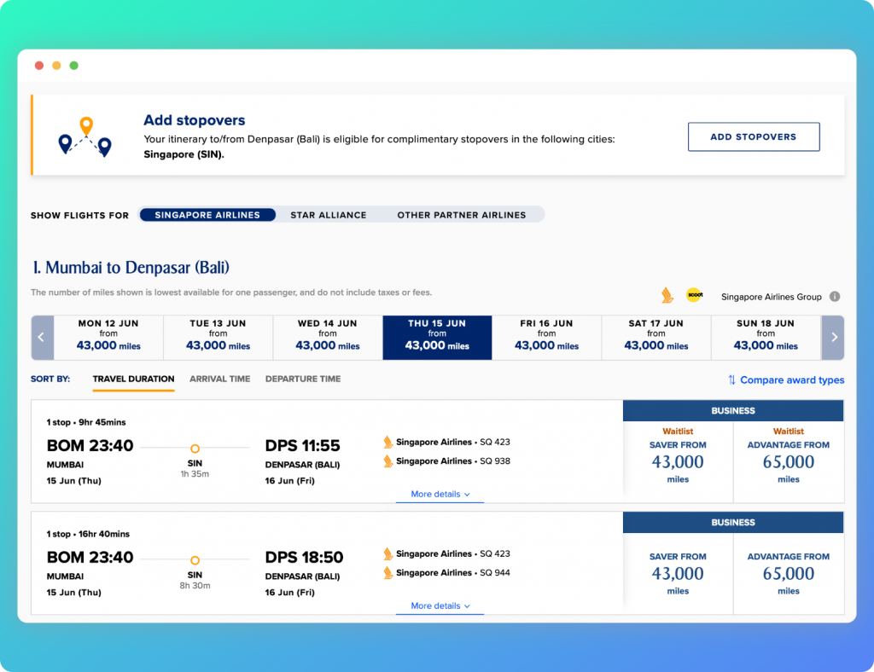Click SIN stopover marker with 8h 30m layover

point(195,560)
